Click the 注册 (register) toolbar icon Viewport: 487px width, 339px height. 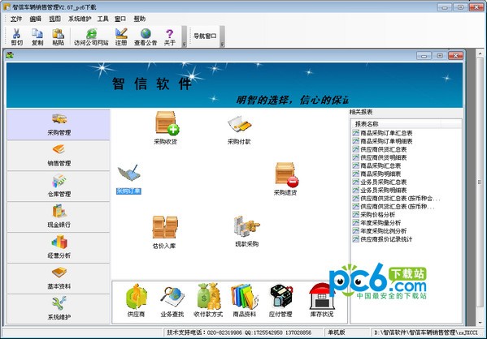click(121, 36)
